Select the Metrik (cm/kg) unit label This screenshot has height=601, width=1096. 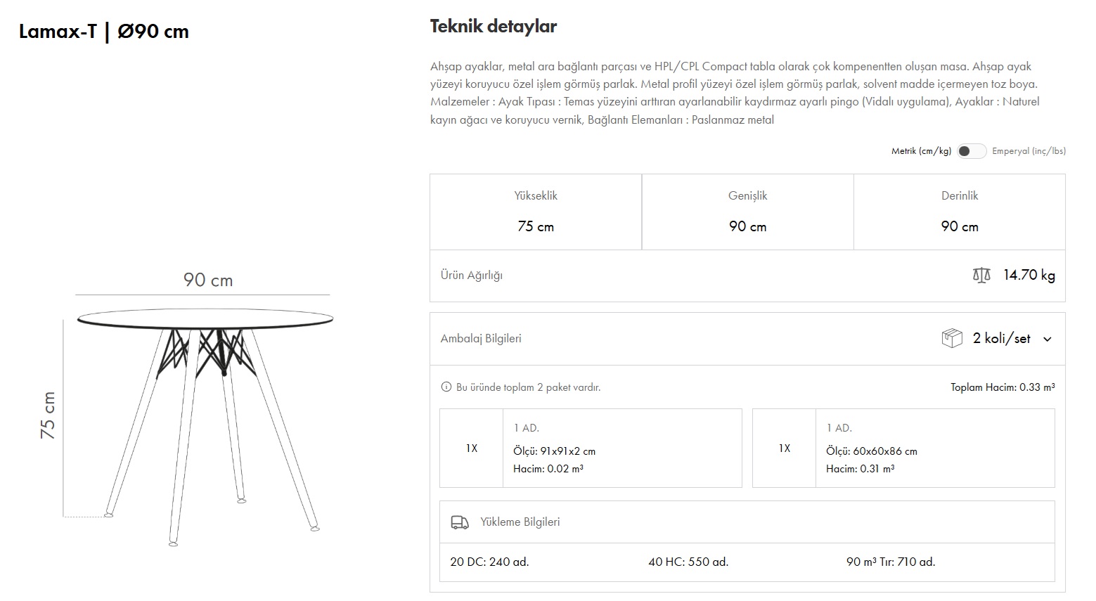(921, 151)
